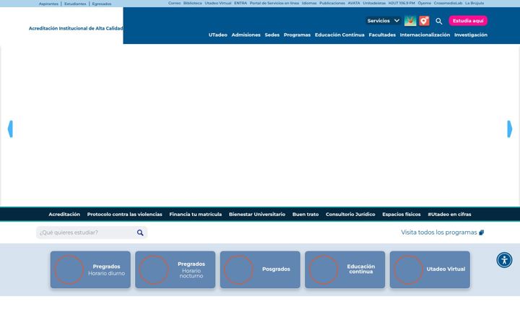
Task: Open the Investigación menu
Action: (x=471, y=35)
